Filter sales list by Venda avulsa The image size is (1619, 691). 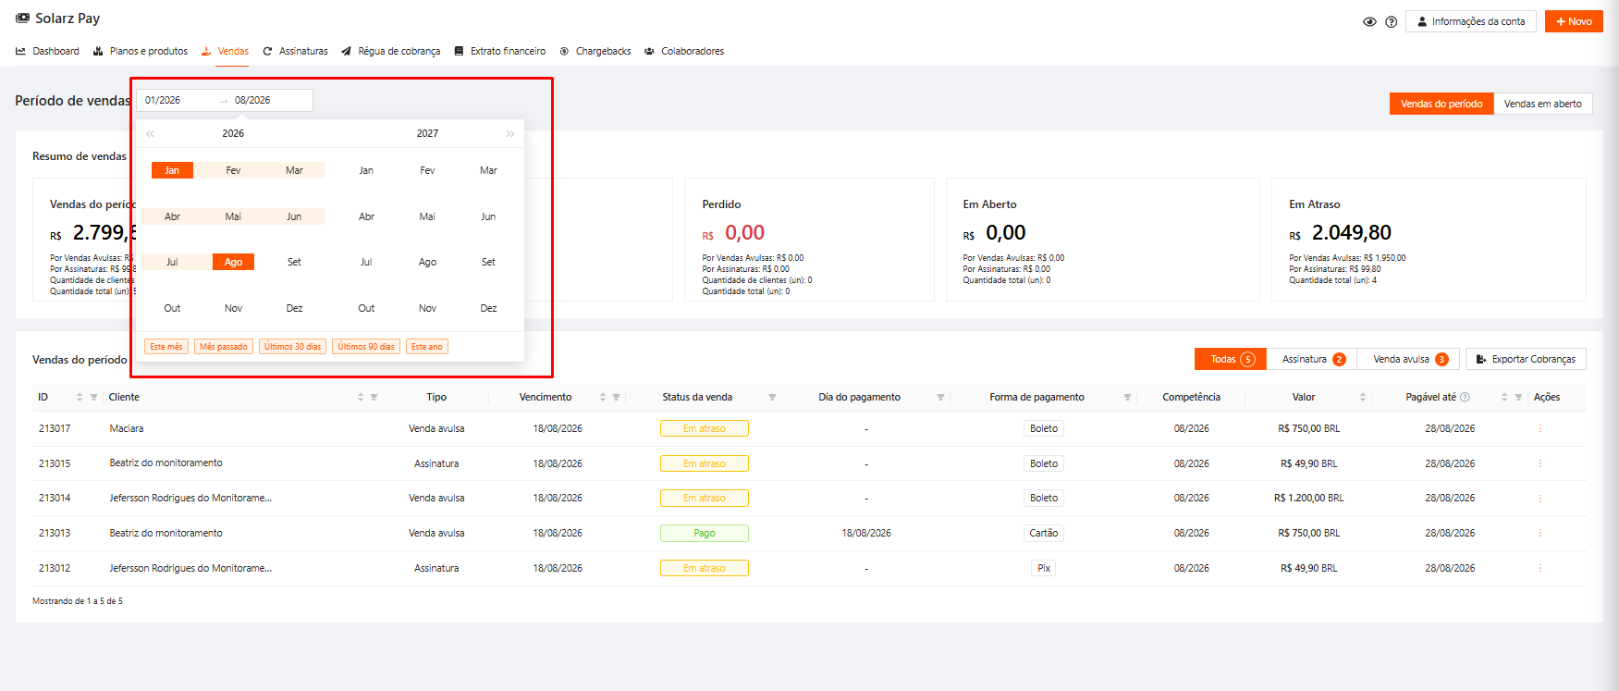pos(1409,359)
